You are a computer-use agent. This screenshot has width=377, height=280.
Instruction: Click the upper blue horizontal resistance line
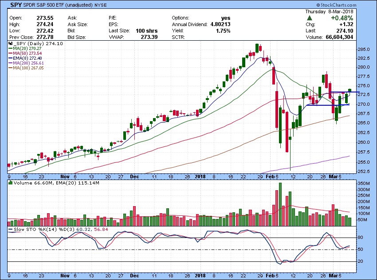pos(345,92)
